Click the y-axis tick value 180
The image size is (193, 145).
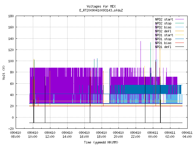pyautogui.click(x=11, y=16)
